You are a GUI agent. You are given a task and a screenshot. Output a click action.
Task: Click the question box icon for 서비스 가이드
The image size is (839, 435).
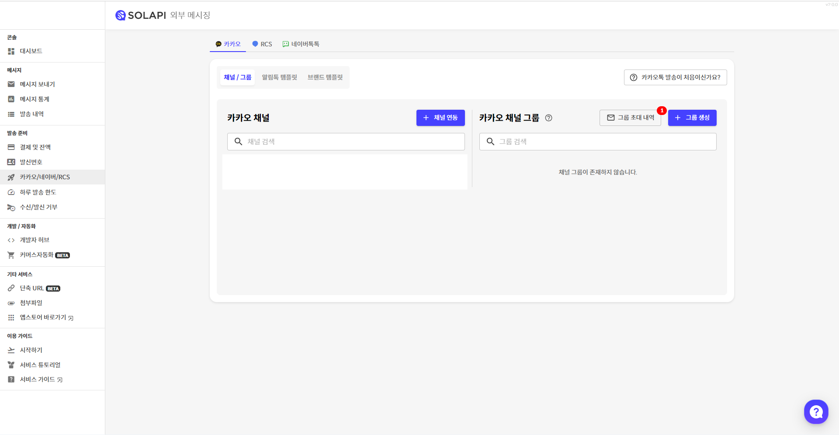(11, 379)
